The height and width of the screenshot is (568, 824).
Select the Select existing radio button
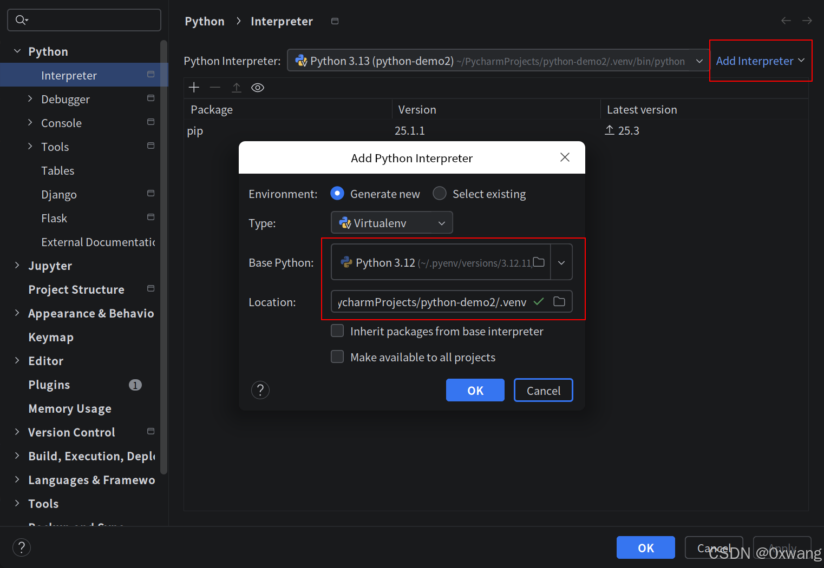440,193
